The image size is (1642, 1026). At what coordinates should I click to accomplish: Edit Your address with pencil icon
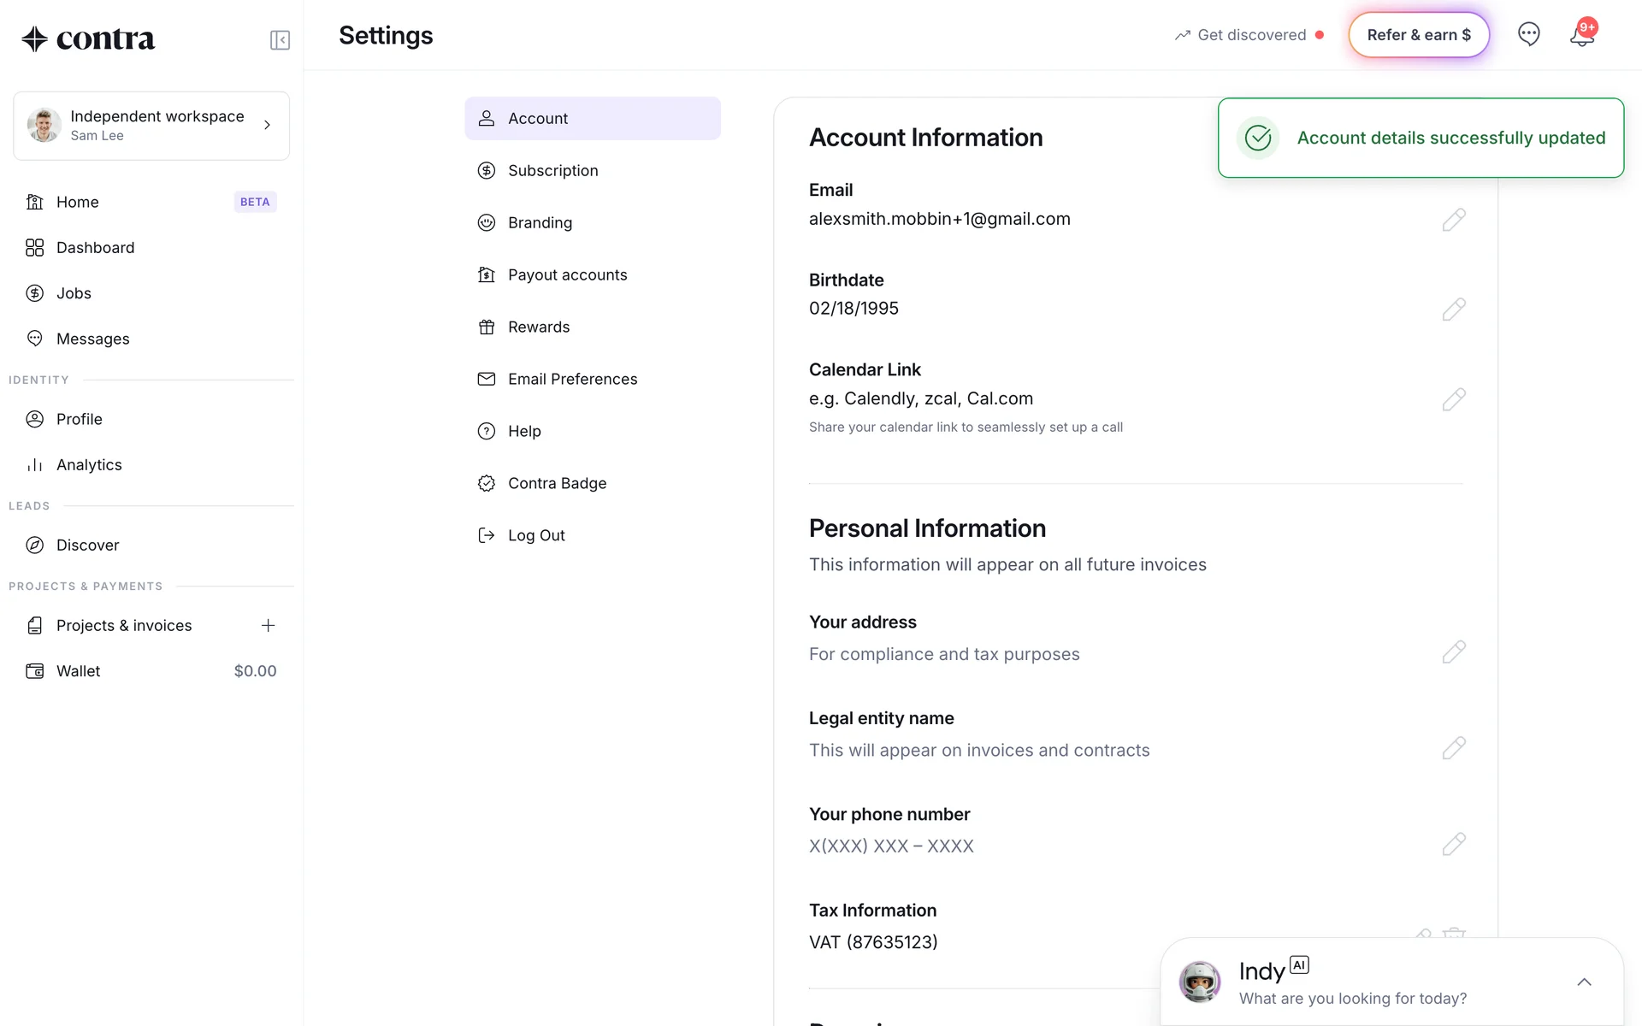(1453, 652)
